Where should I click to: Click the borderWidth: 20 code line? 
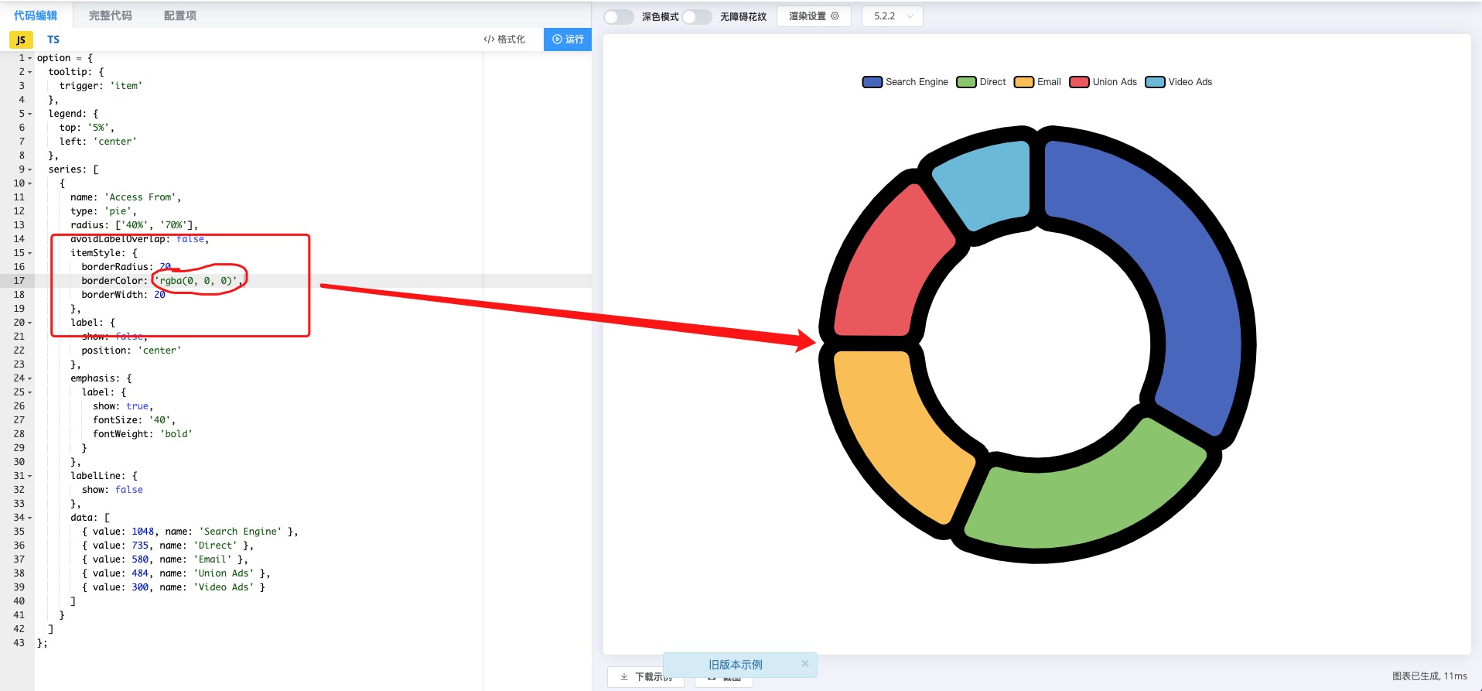[124, 295]
